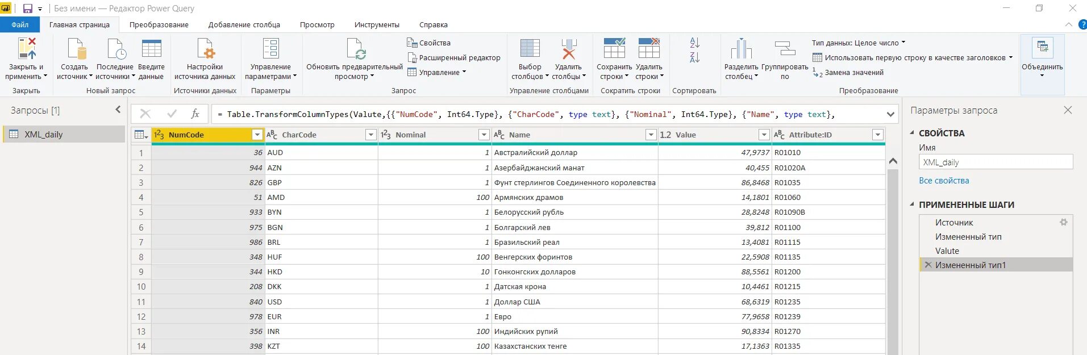Open CharCode column filter dropdown

[371, 135]
